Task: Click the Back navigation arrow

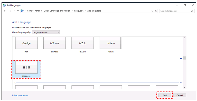Action: point(5,11)
